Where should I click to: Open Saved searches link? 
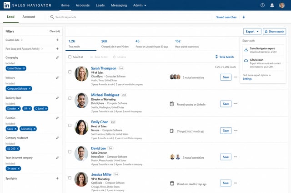click(226, 17)
